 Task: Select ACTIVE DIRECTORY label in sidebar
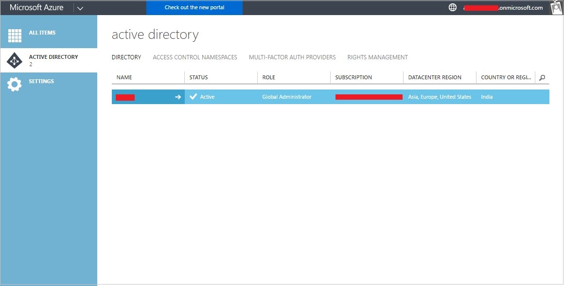[53, 57]
